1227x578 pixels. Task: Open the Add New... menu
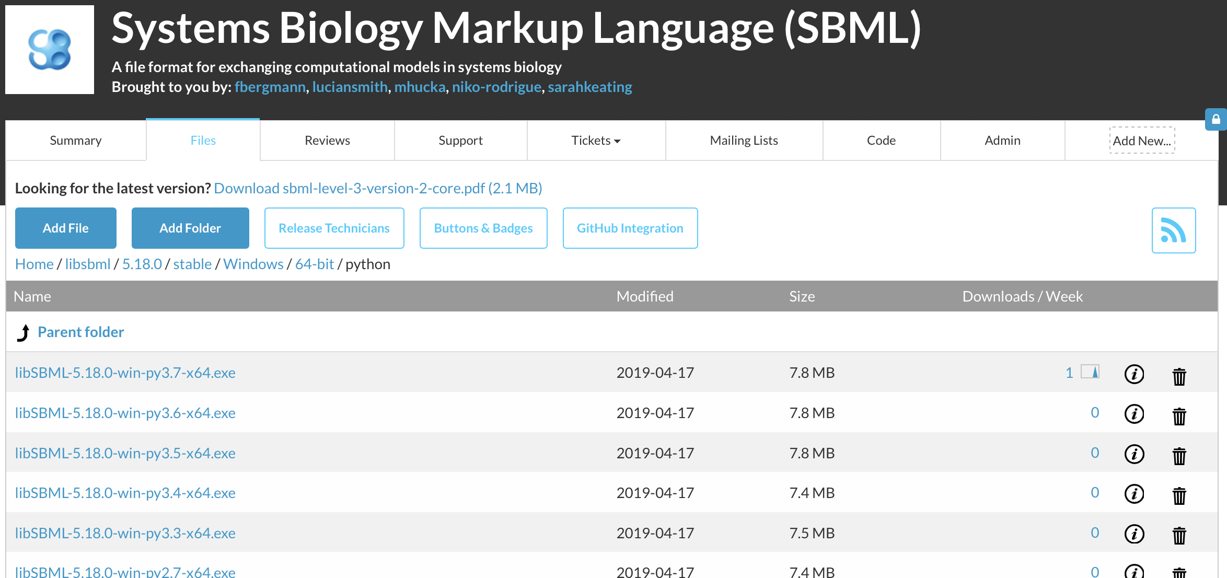pyautogui.click(x=1142, y=141)
